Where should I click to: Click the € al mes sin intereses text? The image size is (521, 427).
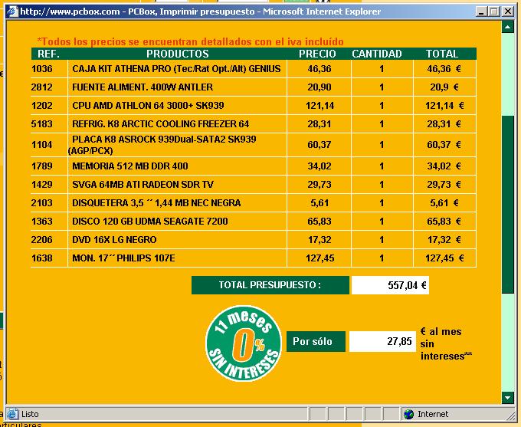[x=446, y=344]
